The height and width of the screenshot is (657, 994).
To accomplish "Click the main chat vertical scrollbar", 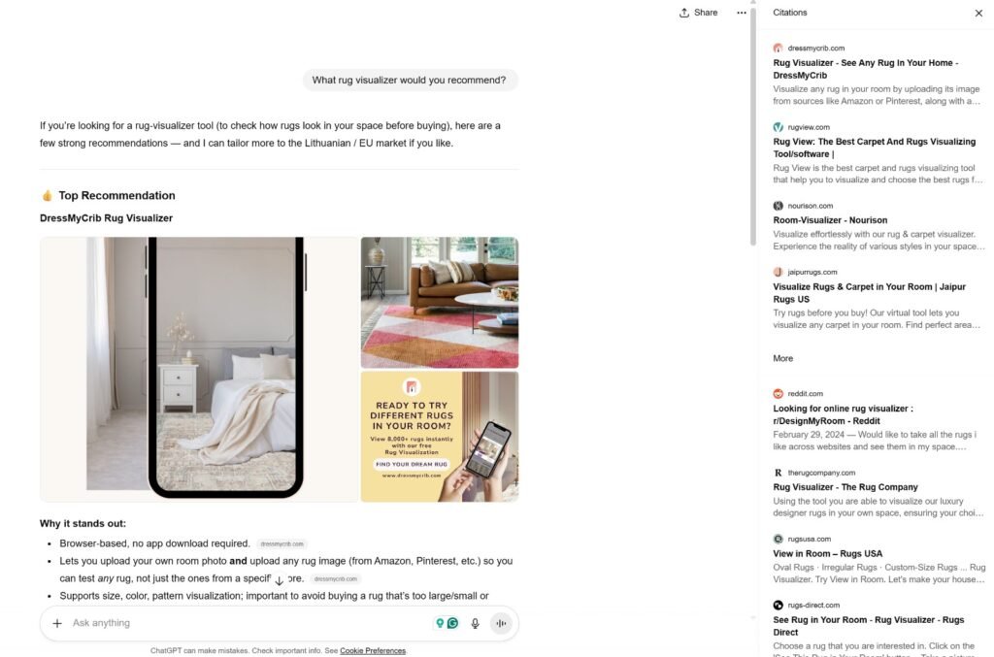I will pos(753,127).
